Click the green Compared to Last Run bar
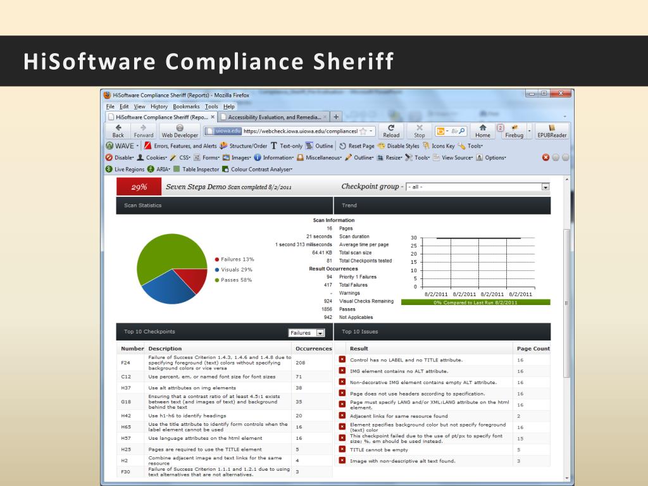Screen dimensions: 648x486 coord(475,302)
